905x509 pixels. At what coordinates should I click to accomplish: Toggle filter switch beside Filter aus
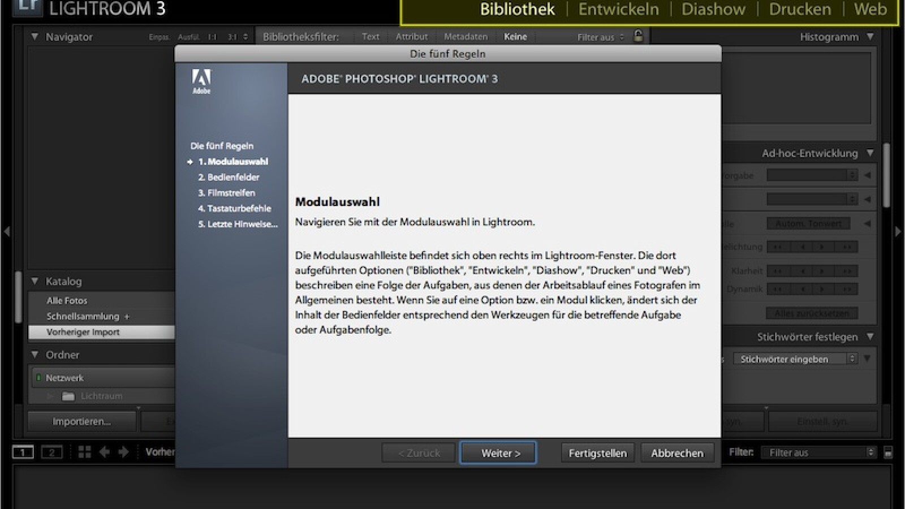[x=888, y=452]
